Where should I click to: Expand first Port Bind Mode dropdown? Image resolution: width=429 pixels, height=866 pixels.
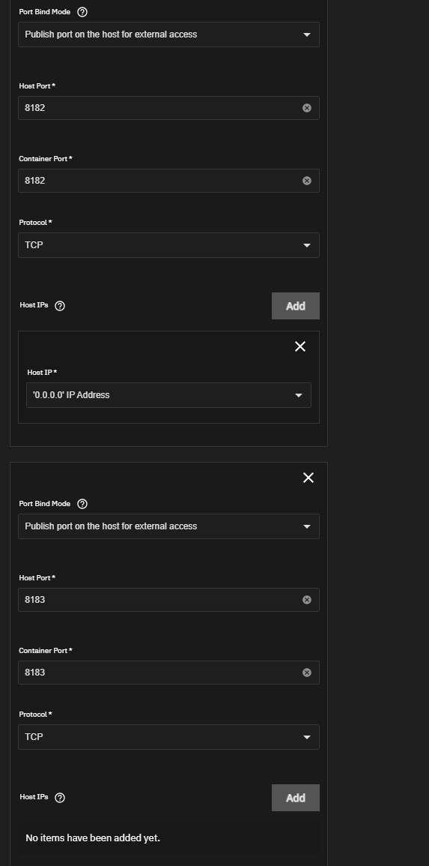coord(168,34)
